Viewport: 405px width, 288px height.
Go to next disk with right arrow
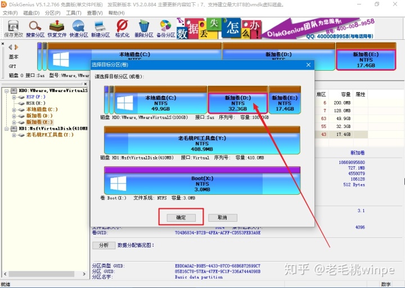[16, 47]
